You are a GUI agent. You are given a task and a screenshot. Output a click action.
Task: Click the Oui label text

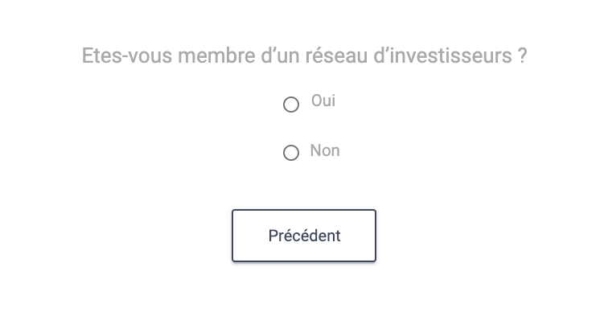coord(323,101)
